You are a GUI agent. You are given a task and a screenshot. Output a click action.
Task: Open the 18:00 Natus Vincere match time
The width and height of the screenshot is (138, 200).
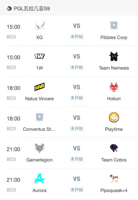pyautogui.click(x=14, y=88)
